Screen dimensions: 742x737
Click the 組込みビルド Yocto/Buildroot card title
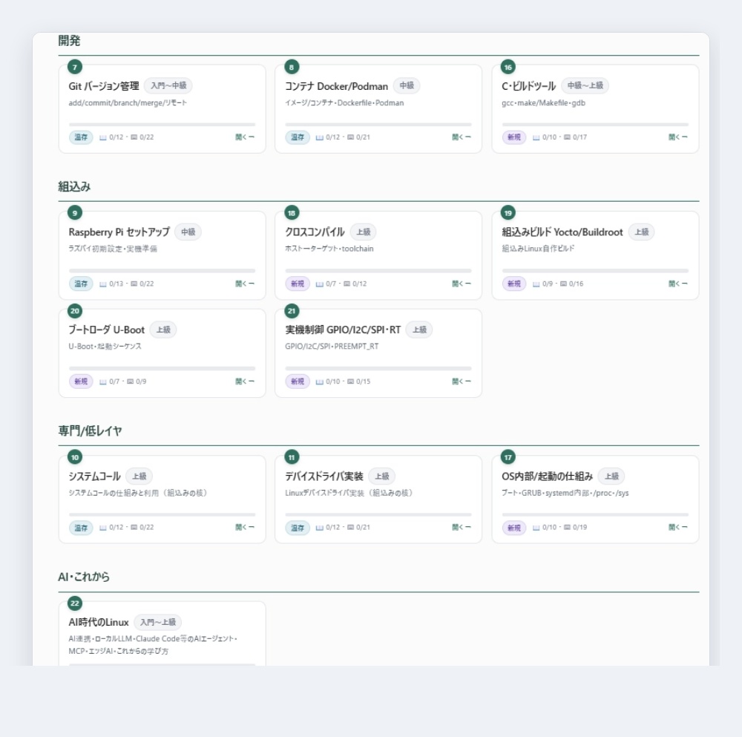(x=562, y=232)
